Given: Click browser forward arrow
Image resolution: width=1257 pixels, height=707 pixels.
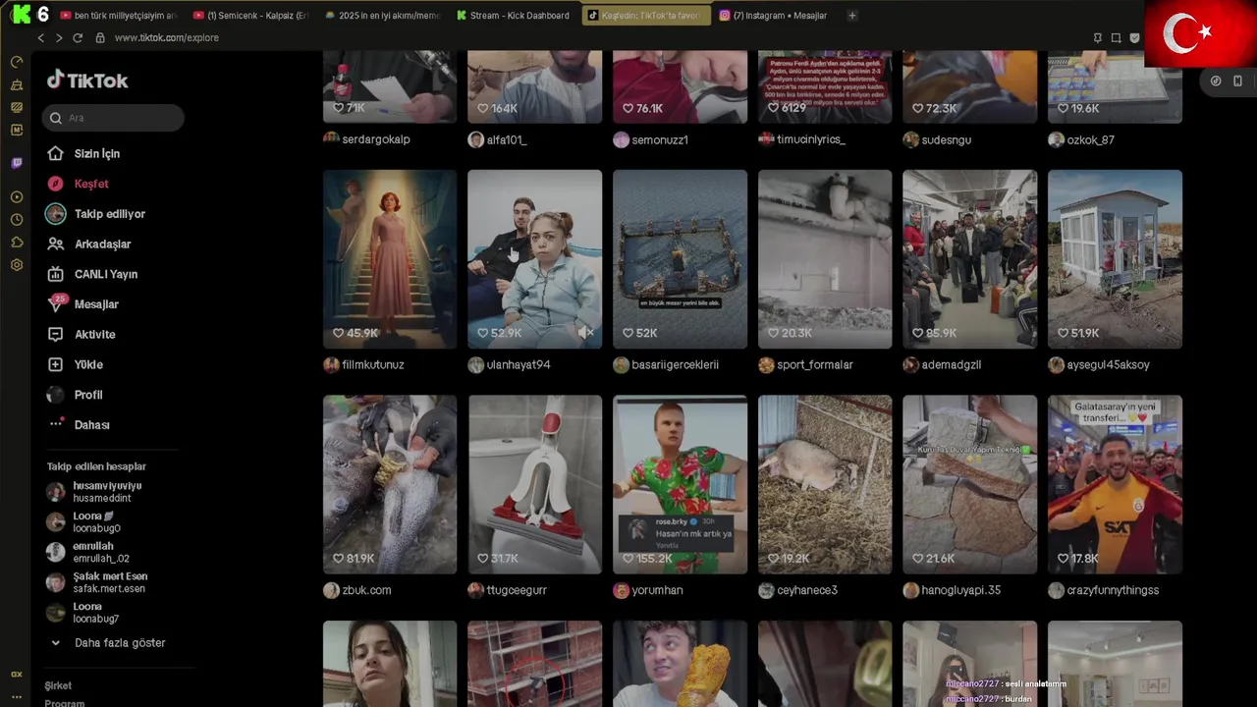Looking at the screenshot, I should coord(59,37).
